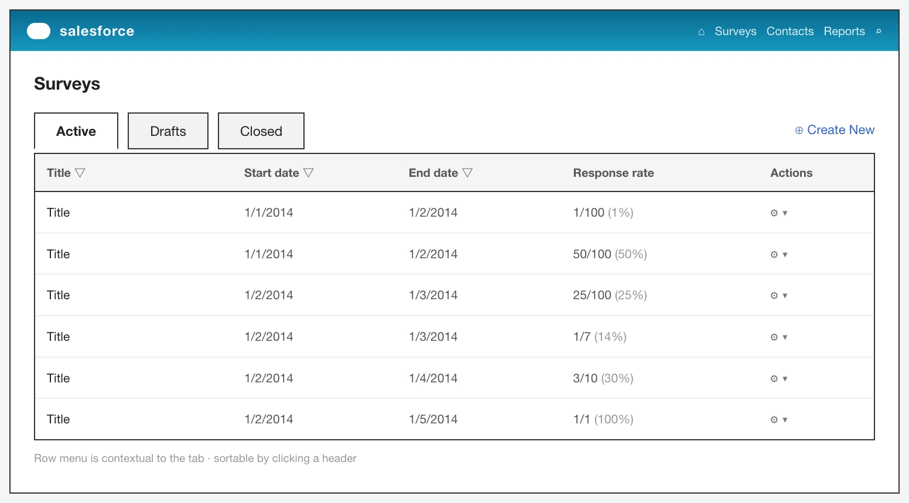Click the gear icon in 1/100 (1%) row

tap(774, 213)
